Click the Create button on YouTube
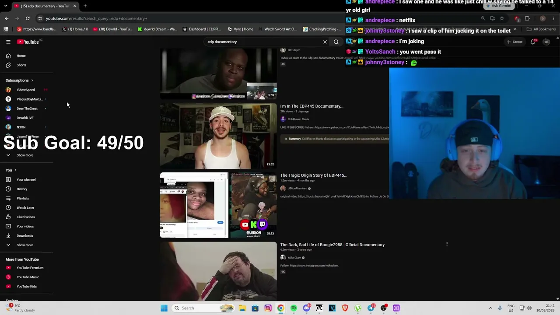Viewport: 560px width, 315px height. pyautogui.click(x=514, y=42)
